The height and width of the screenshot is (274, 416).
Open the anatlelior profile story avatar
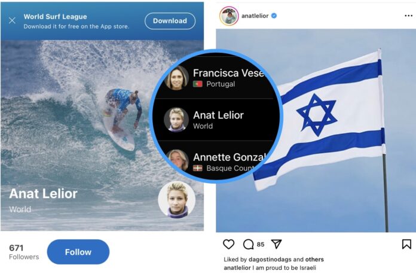pyautogui.click(x=229, y=16)
